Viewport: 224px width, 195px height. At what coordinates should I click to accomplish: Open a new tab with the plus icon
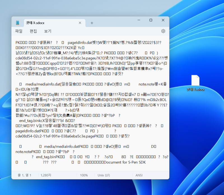92,23
